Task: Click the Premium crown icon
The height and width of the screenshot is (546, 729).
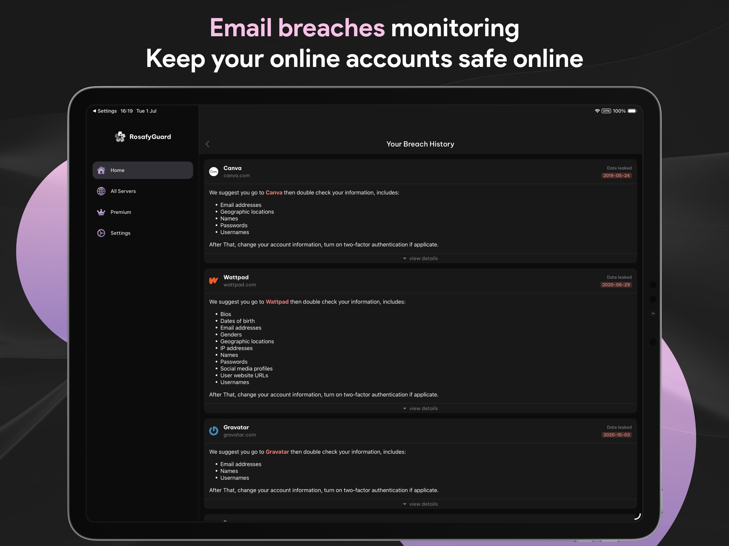Action: coord(101,212)
